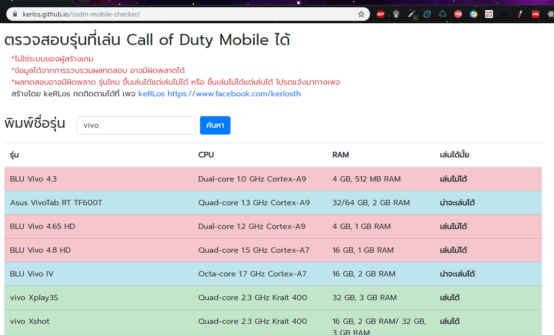
Task: Click Octa-core 1.7 GHz Cortex-A7 CPU cell
Action: [x=252, y=274]
